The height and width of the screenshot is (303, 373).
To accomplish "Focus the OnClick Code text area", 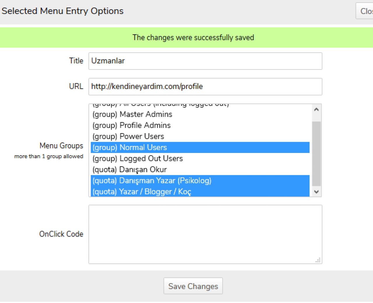I will [x=205, y=234].
